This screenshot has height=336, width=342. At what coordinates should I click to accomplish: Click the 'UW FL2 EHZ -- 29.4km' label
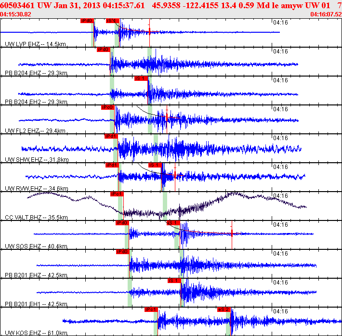tap(35, 131)
